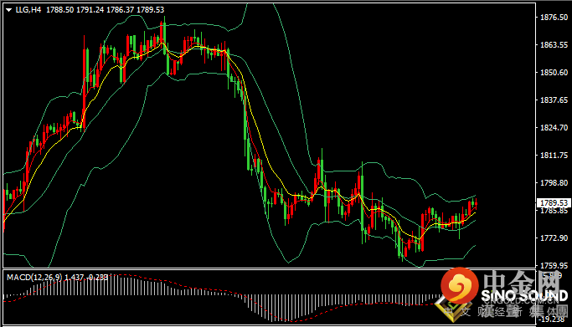The image size is (572, 327).
Task: Expand the chart menu triangle beside LLG,H4
Action: [x=8, y=10]
